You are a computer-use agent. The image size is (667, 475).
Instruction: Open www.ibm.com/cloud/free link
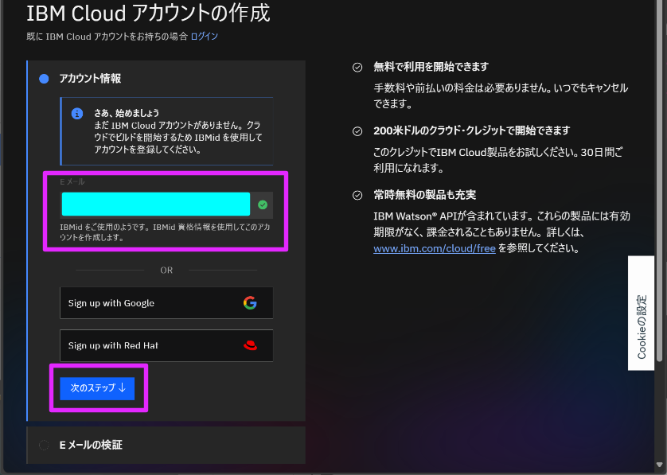435,248
